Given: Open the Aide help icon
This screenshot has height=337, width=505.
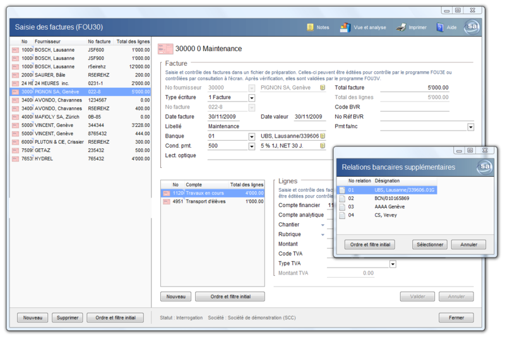Looking at the screenshot, I should pyautogui.click(x=440, y=27).
